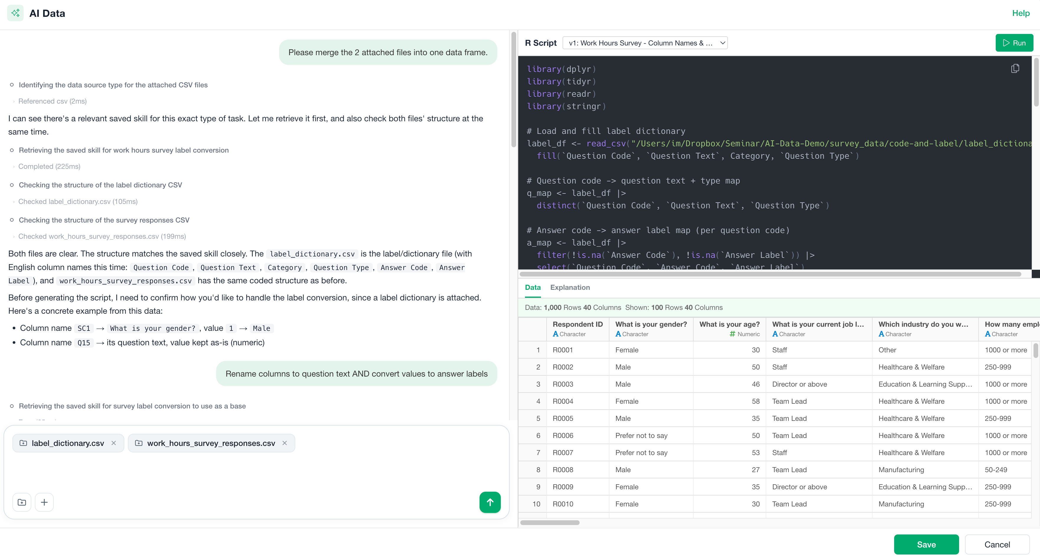Click the Cancel button
The image size is (1040, 556).
997,544
